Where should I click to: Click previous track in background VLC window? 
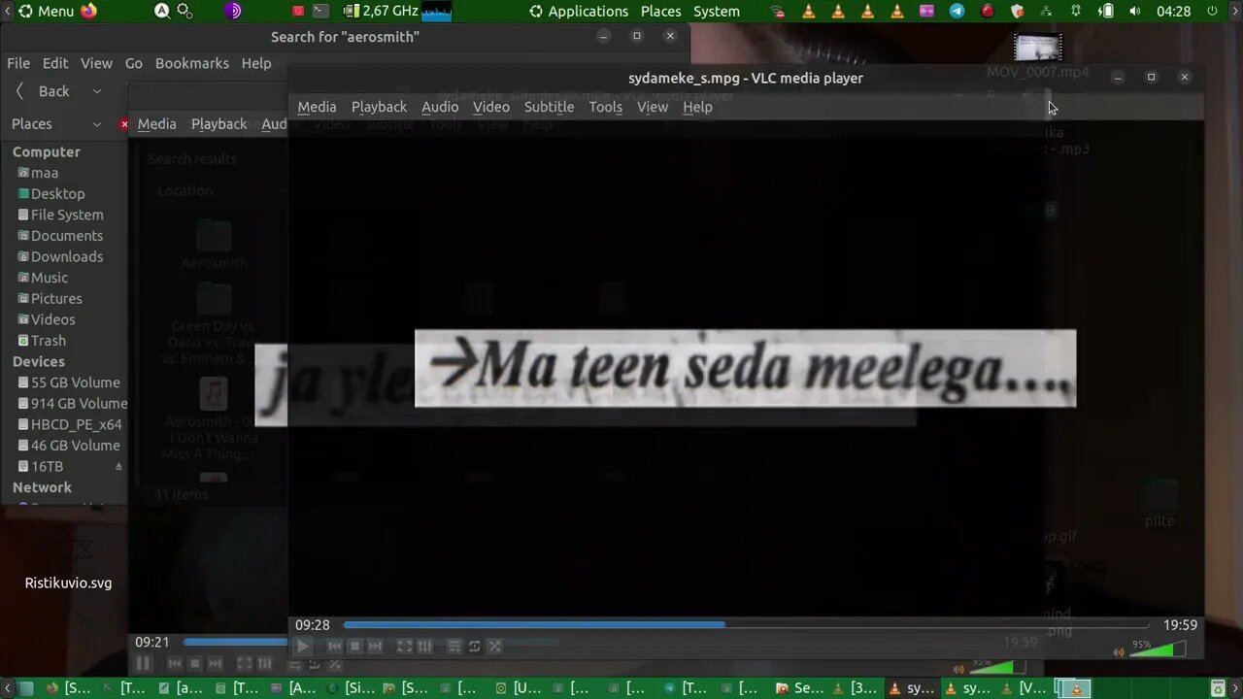point(175,664)
